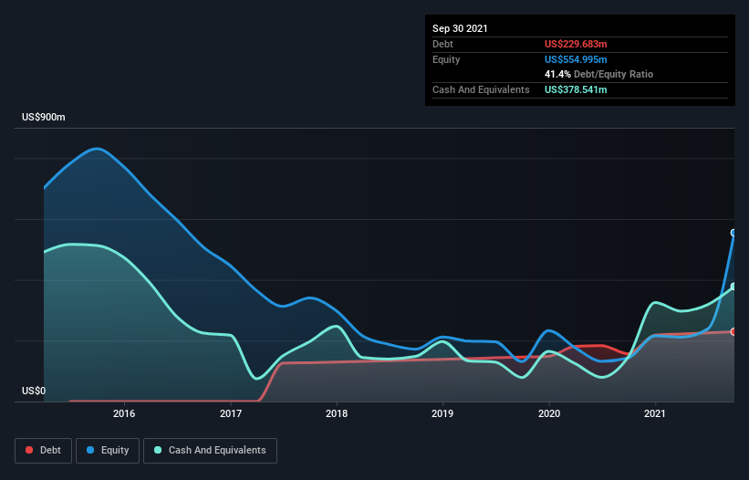Select the 2017 axis label
The width and height of the screenshot is (749, 480).
pyautogui.click(x=231, y=413)
